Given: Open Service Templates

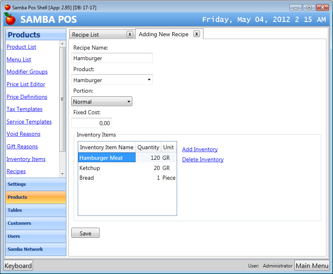Looking at the screenshot, I should (x=29, y=122).
